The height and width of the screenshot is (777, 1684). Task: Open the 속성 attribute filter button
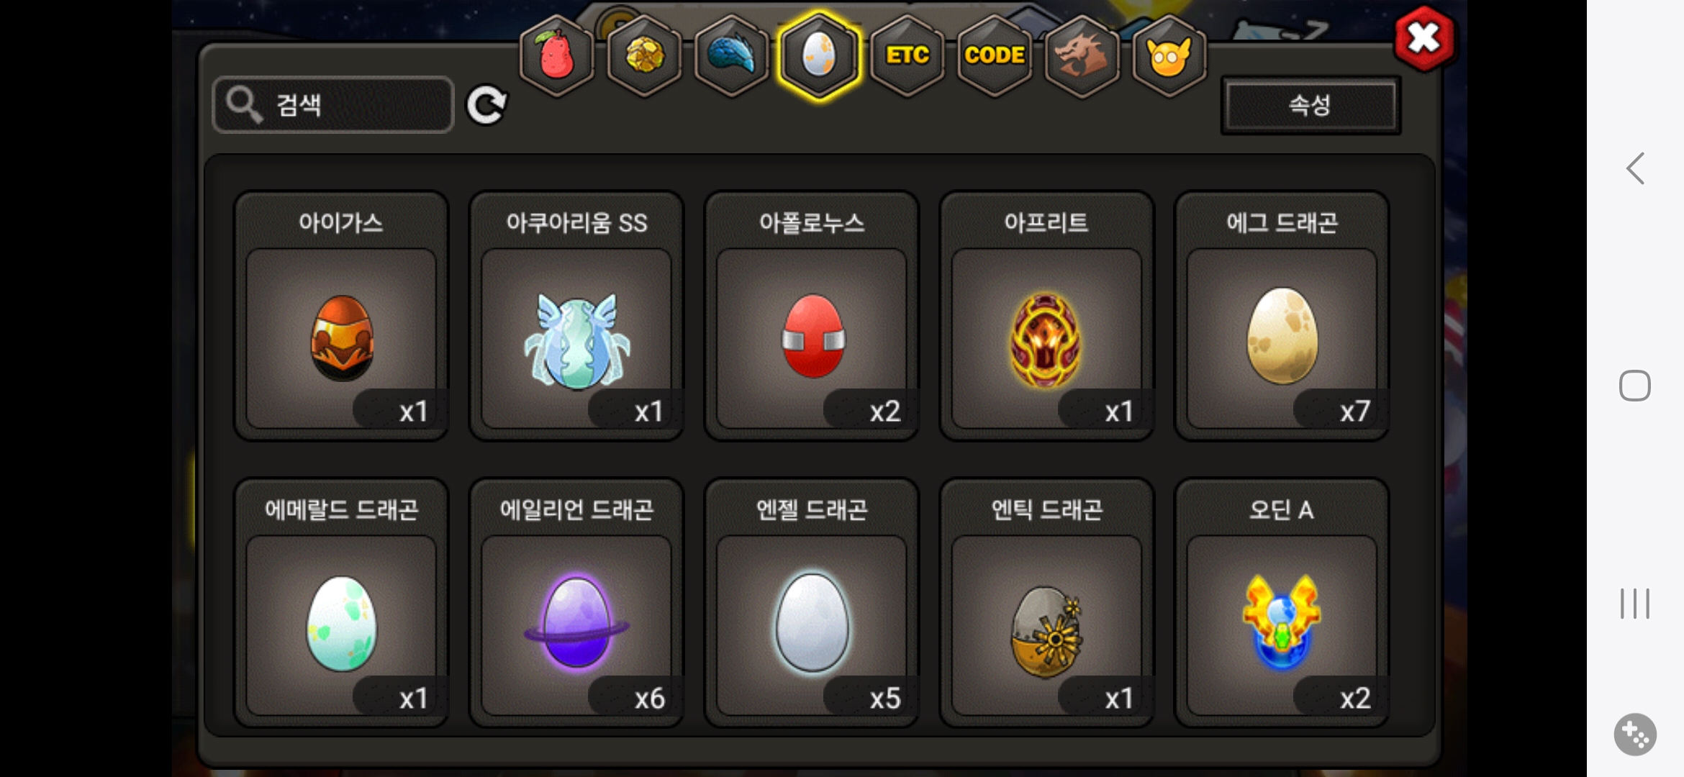point(1310,105)
